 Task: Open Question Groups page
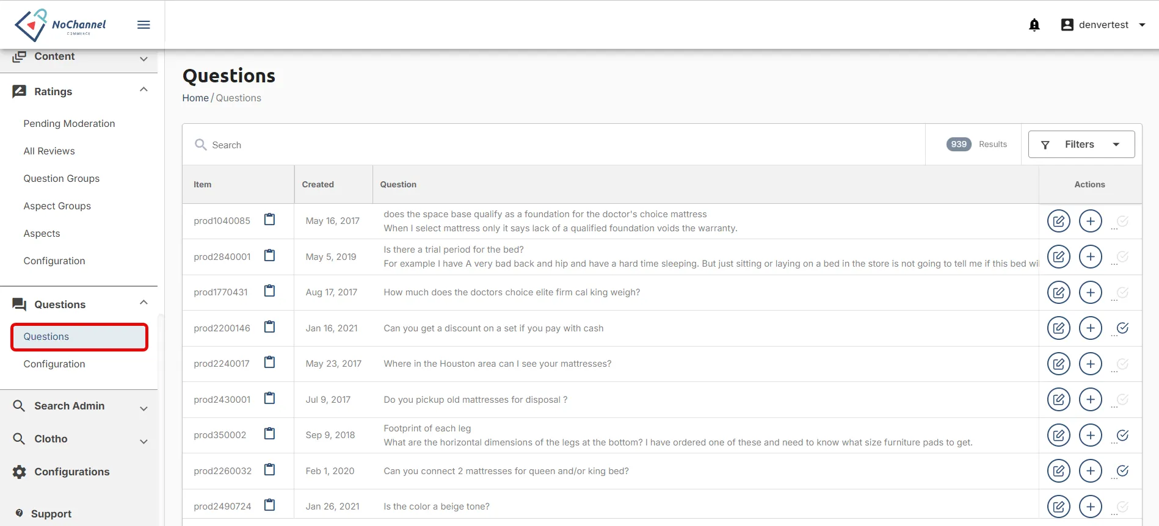pos(61,178)
